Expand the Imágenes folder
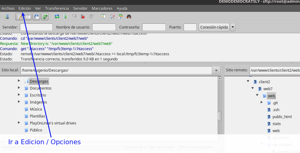 click(19, 102)
